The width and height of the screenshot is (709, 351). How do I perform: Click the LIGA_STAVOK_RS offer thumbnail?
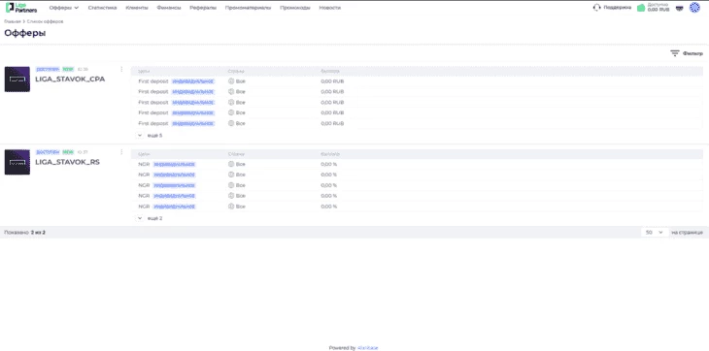pyautogui.click(x=17, y=163)
